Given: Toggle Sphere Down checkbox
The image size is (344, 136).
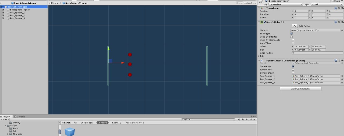Looking at the screenshot, I should pos(293,73).
